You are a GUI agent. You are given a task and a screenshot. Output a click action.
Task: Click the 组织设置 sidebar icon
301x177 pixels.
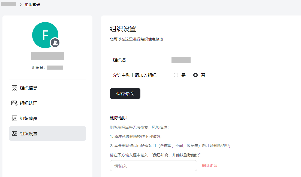15,133
